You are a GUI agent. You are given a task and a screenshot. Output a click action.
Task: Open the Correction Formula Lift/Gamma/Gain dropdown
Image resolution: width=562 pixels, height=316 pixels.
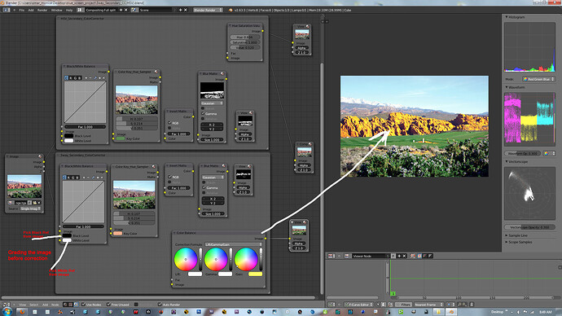point(233,244)
